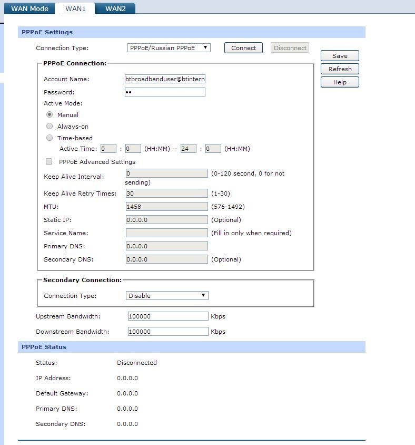The width and height of the screenshot is (415, 445).
Task: Click the greyed-out Disconnect button
Action: pos(290,47)
